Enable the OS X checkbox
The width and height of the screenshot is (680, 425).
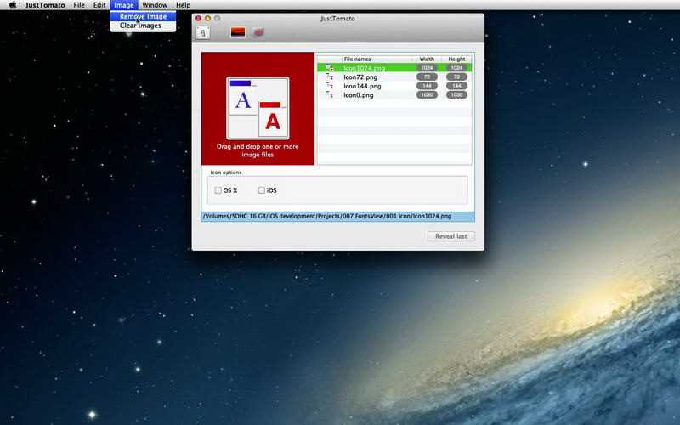[x=218, y=190]
